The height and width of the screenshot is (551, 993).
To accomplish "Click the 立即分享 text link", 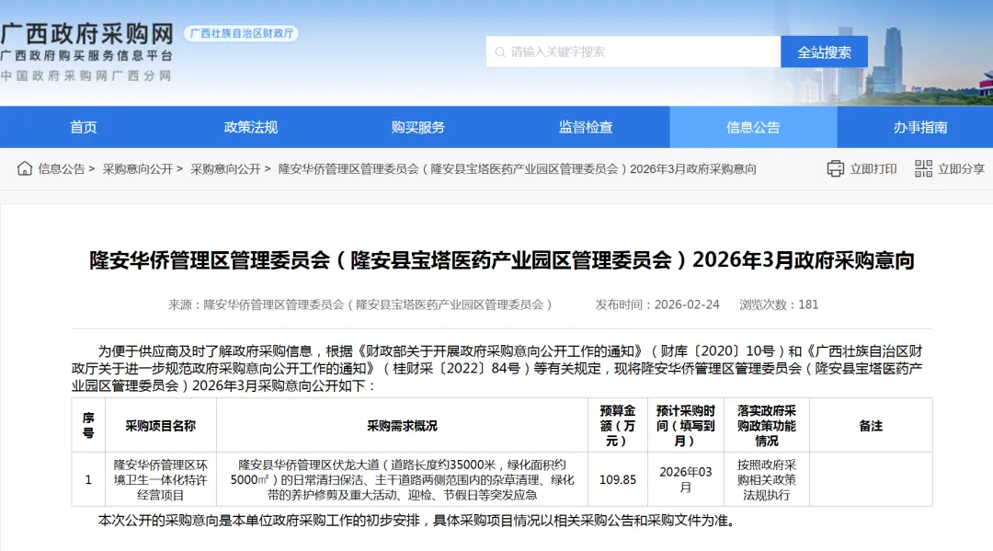I will coord(962,169).
